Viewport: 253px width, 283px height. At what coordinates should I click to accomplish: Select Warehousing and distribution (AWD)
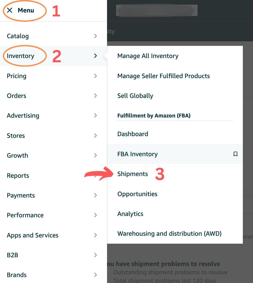[169, 234]
